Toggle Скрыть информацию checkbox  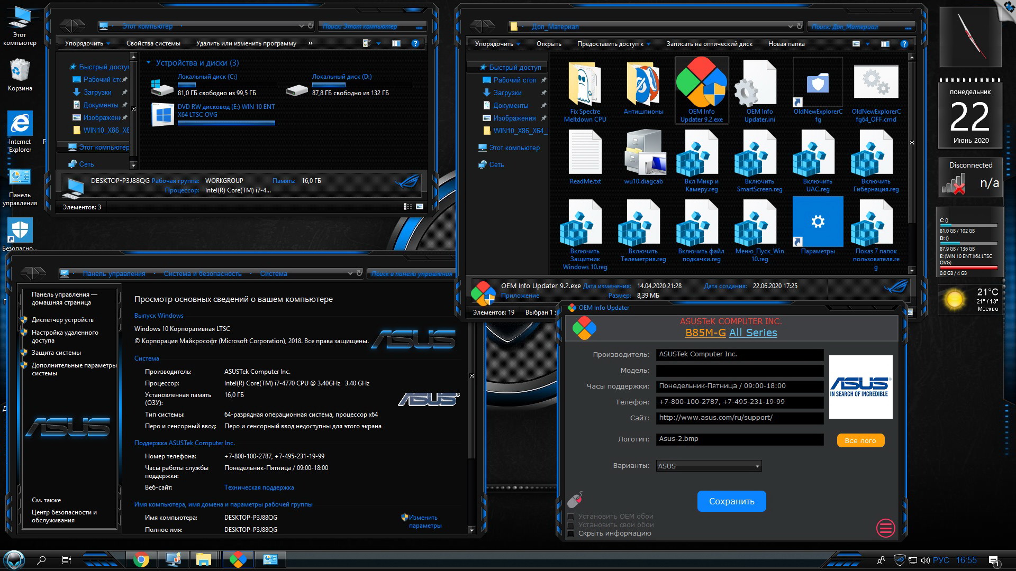(571, 533)
